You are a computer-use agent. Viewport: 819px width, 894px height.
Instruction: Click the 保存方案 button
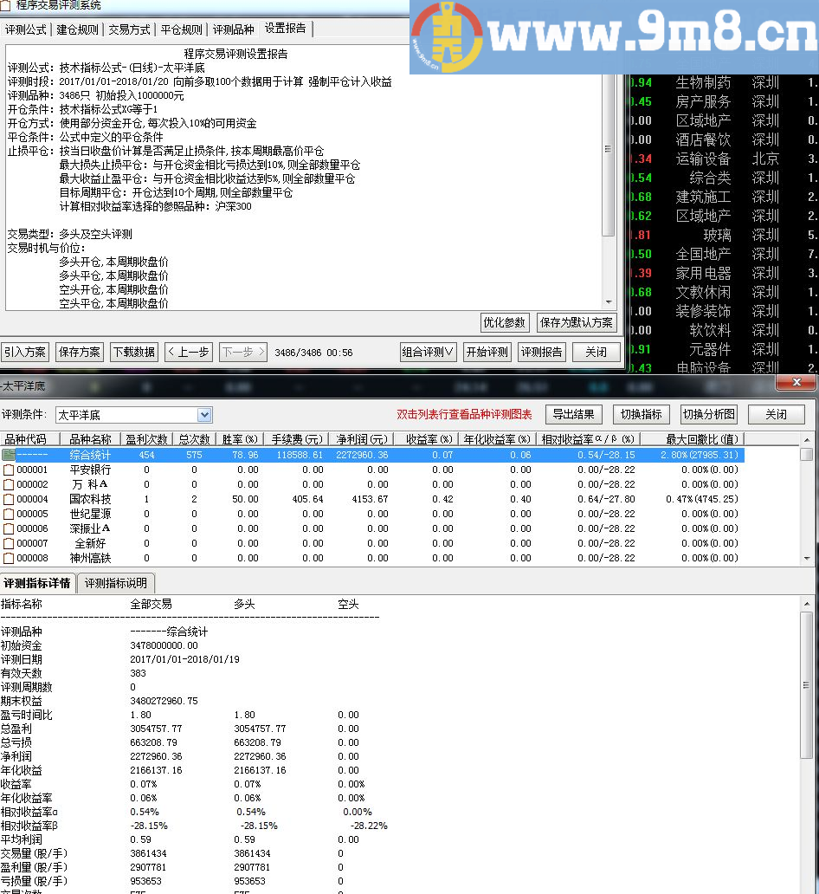click(80, 353)
